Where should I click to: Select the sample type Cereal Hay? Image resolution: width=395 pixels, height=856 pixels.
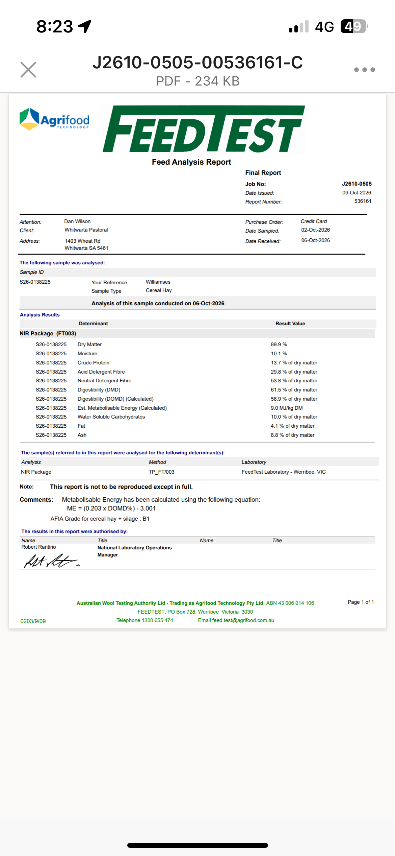coord(159,290)
